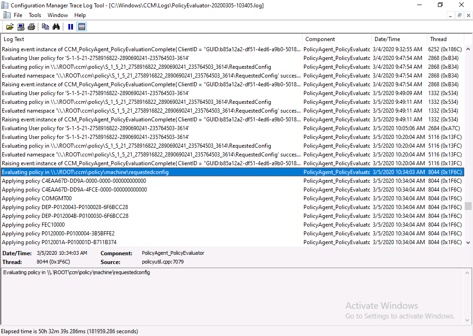The height and width of the screenshot is (336, 473).
Task: Select row Applying policy DEP-P0120043-P0100028-6F6BCC28
Action: click(x=232, y=207)
